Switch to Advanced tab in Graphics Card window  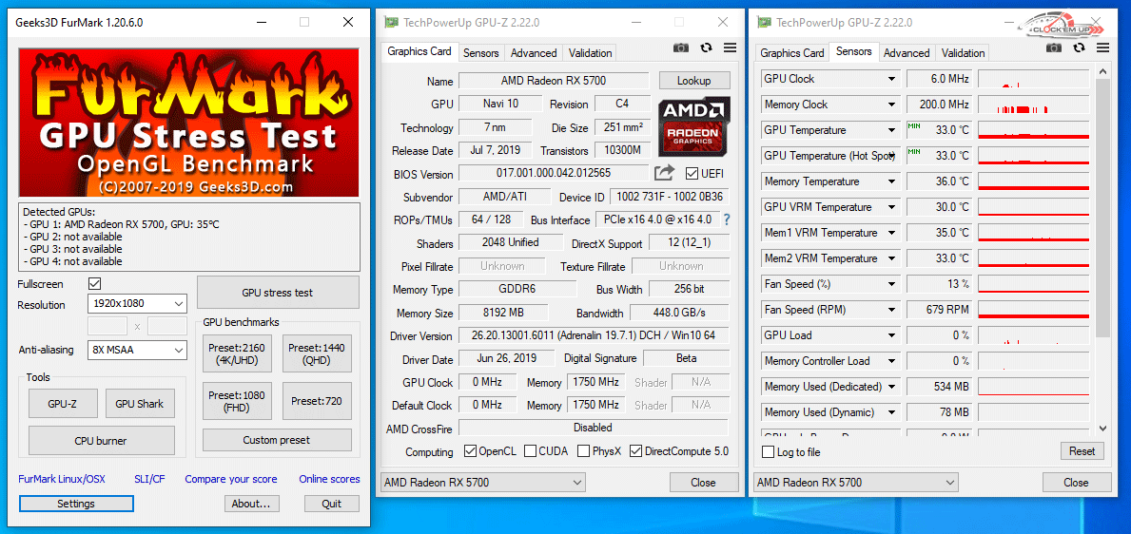coord(534,53)
